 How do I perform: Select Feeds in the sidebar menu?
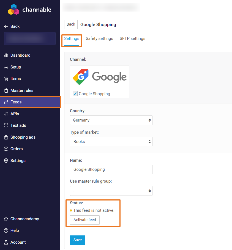[30, 102]
